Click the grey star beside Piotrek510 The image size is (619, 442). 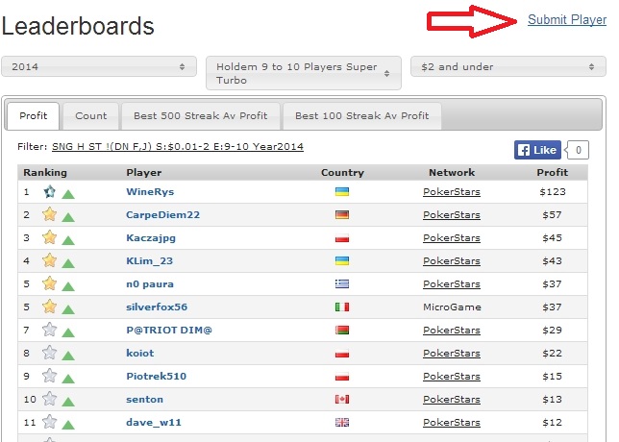tap(49, 376)
